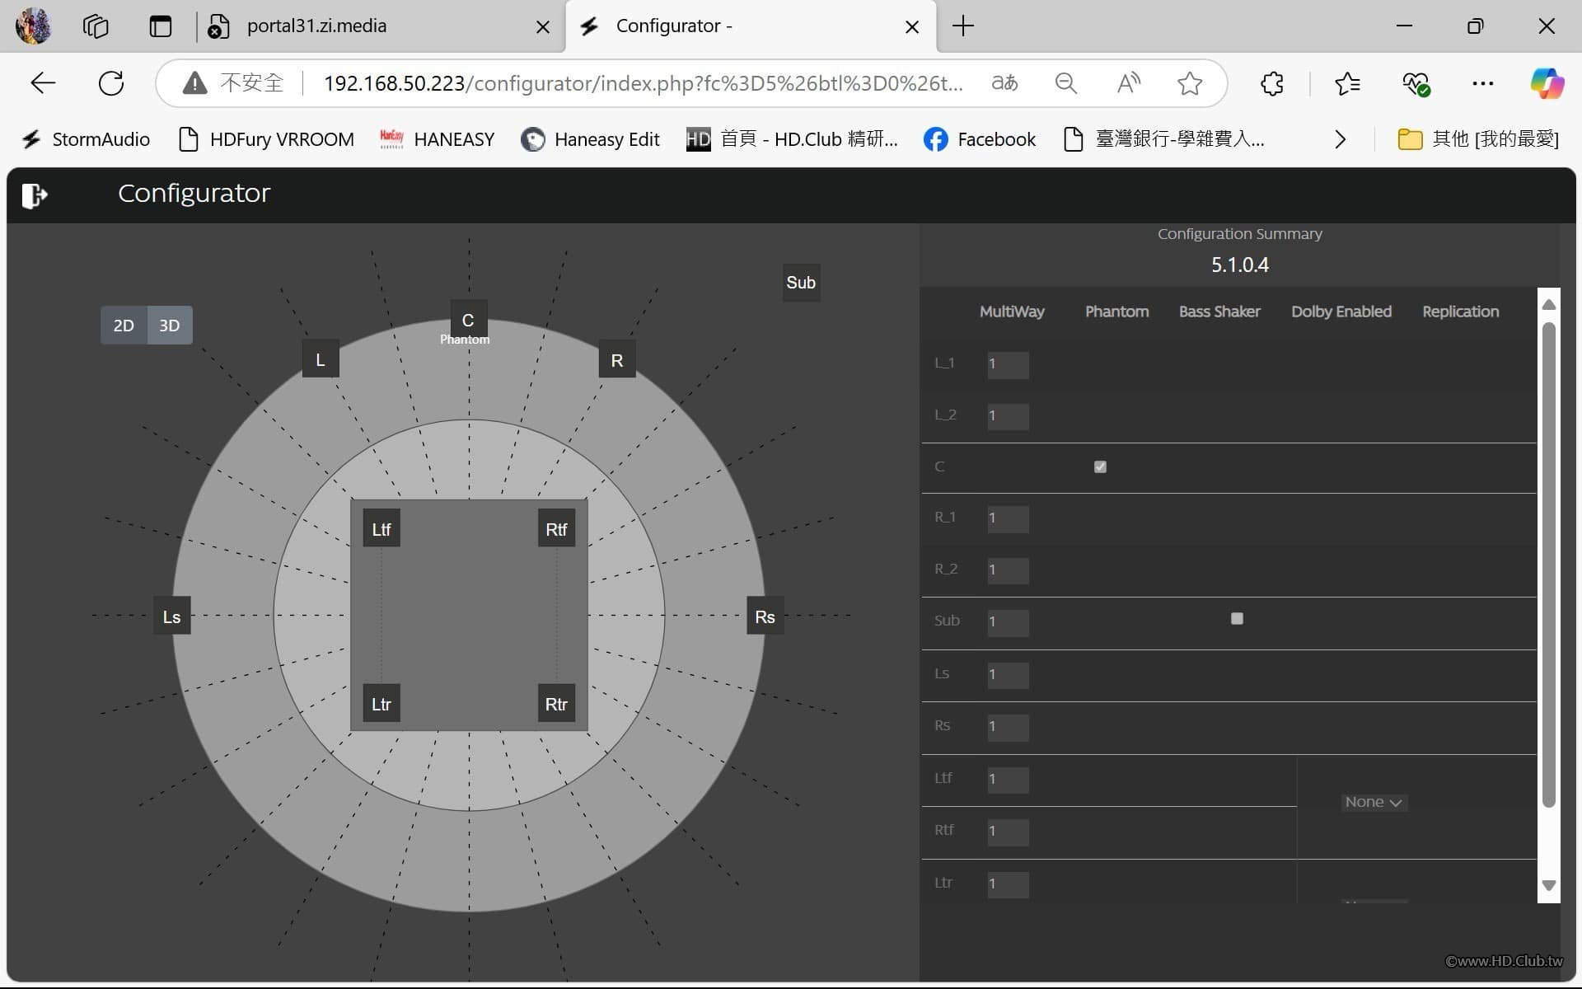Select the Rs surround speaker marker
Viewport: 1582px width, 989px height.
(764, 616)
